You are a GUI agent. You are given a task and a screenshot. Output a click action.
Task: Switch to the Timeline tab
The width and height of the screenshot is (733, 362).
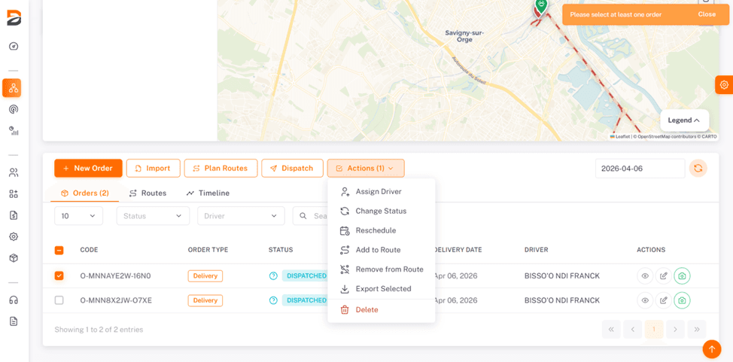pos(208,193)
